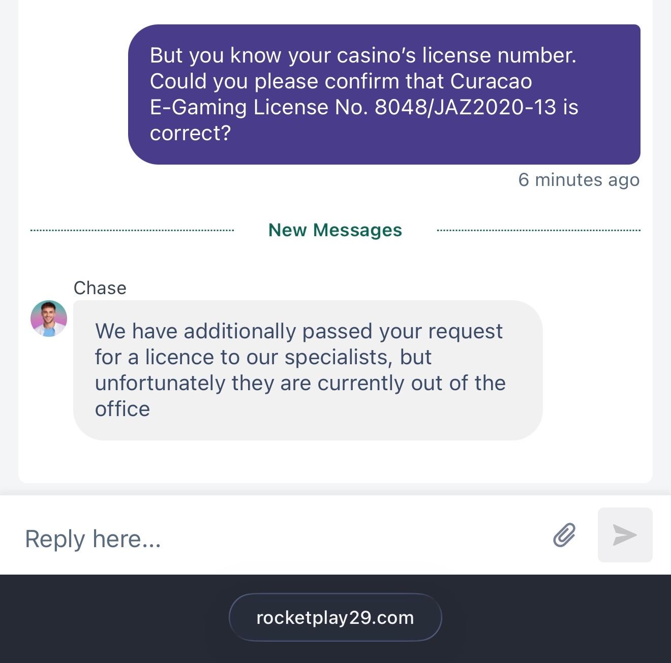Viewport: 671px width, 663px height.
Task: Click the paperclip attach file icon
Action: (x=564, y=535)
